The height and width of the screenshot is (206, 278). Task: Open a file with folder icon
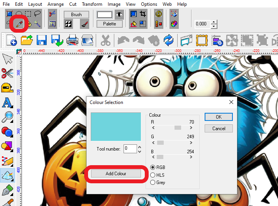click(x=27, y=40)
